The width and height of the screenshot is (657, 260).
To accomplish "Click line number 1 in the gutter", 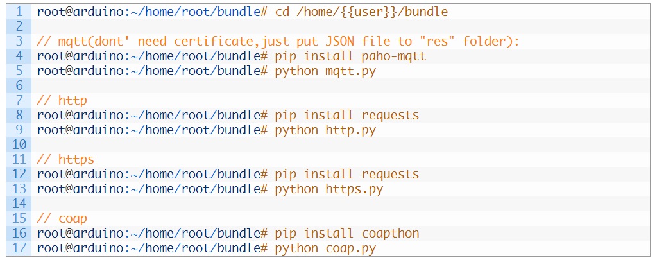I will pyautogui.click(x=19, y=12).
